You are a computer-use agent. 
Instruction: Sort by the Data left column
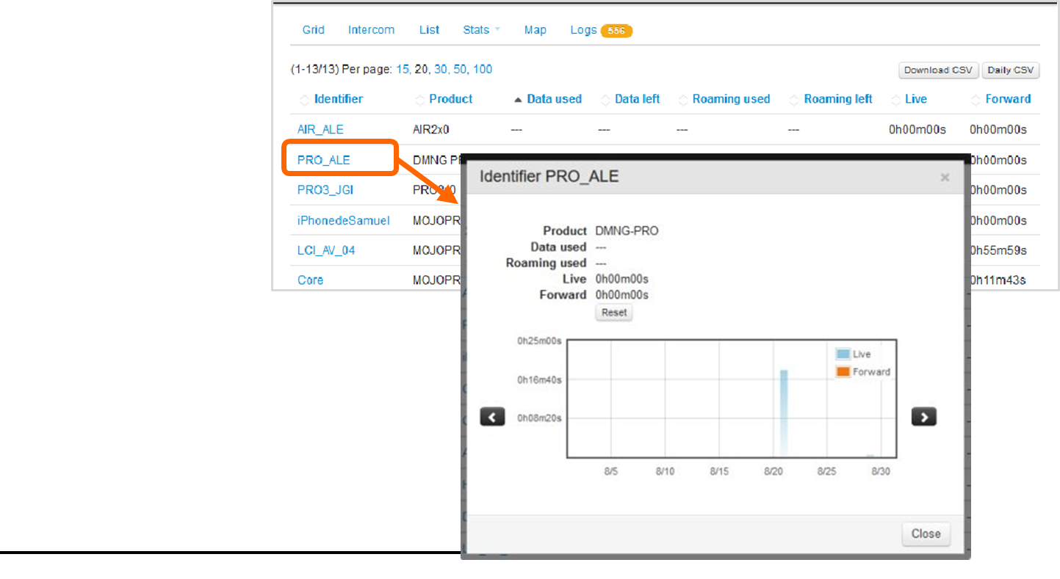636,99
